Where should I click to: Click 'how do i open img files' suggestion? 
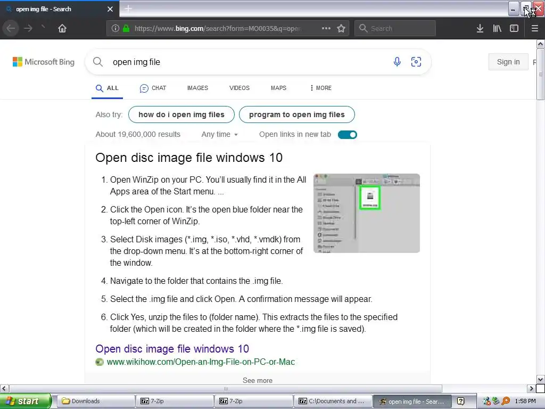(181, 114)
